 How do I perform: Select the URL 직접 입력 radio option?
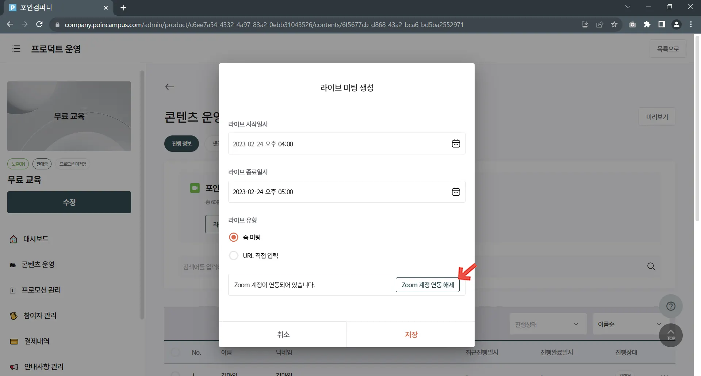coord(234,256)
